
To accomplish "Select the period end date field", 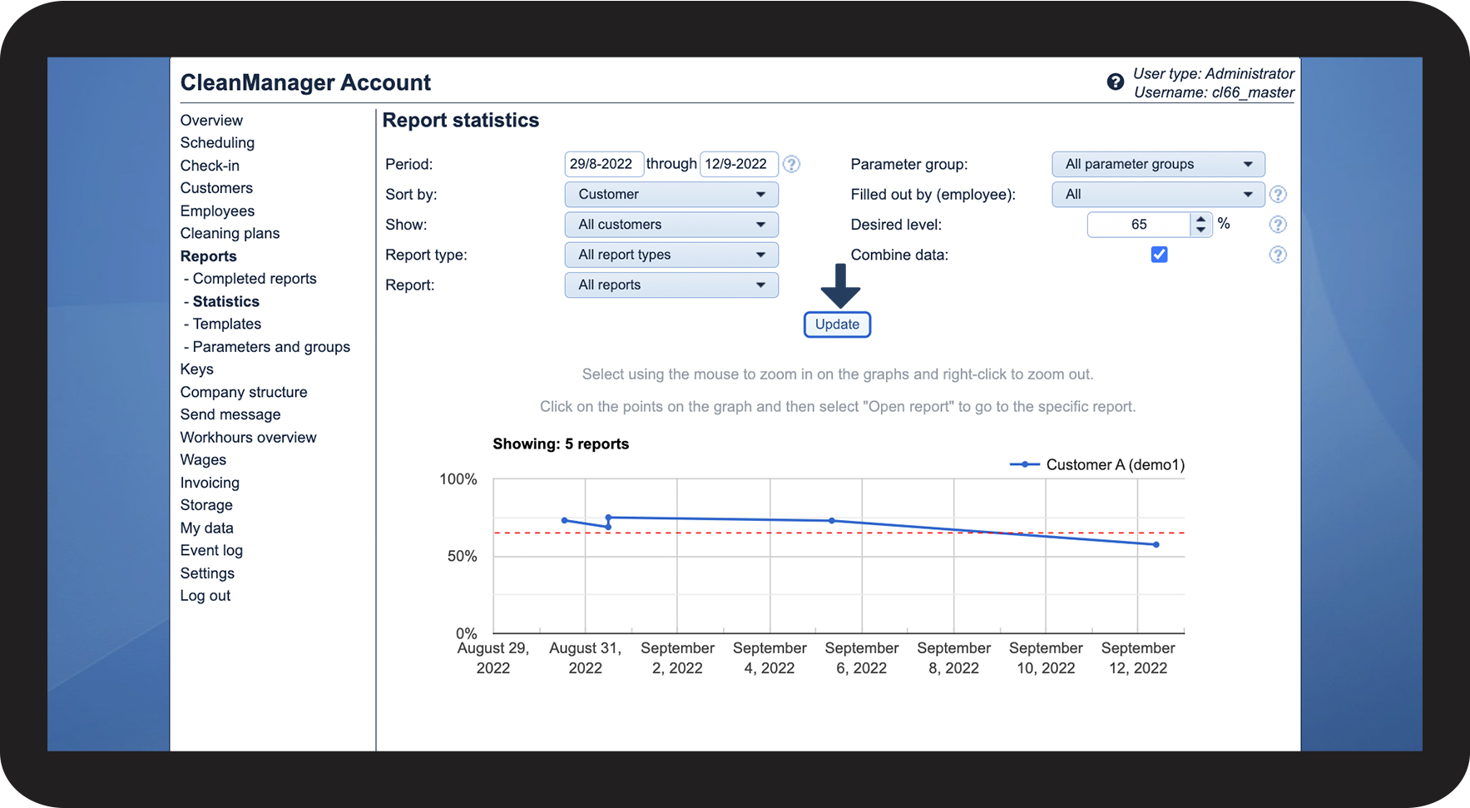I will point(738,164).
